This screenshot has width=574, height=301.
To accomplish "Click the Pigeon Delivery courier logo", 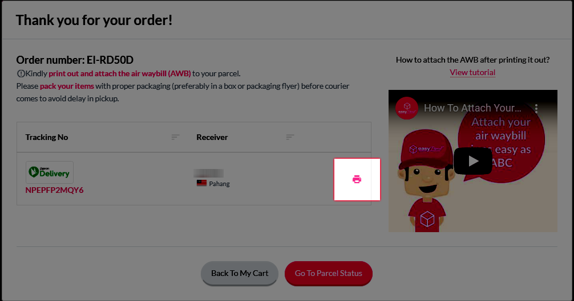I will 50,172.
